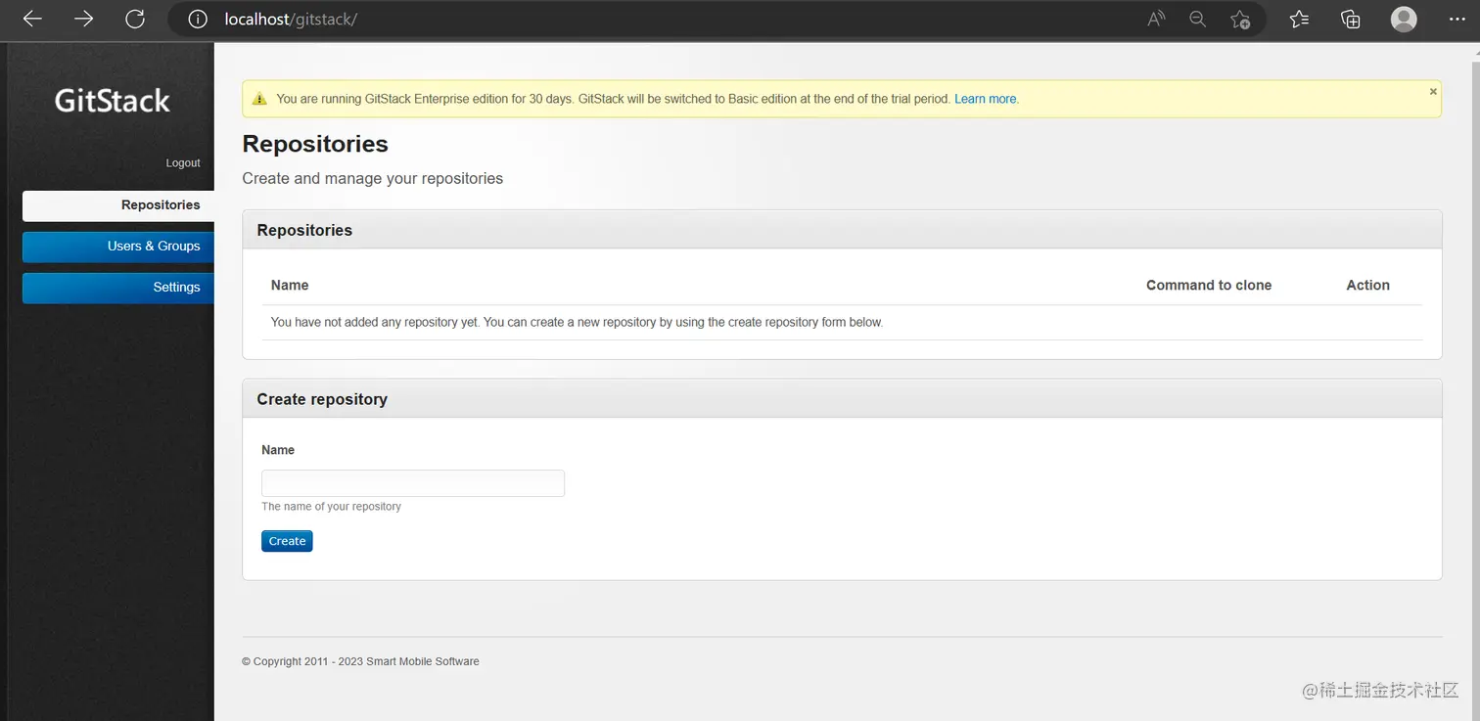This screenshot has height=721, width=1480.
Task: Log out of GitStack
Action: pos(183,163)
